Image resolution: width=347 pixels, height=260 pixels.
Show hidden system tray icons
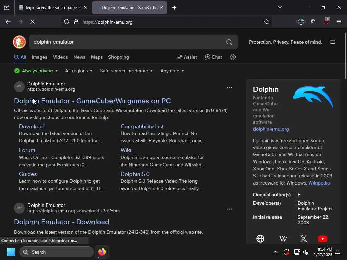tap(275, 252)
